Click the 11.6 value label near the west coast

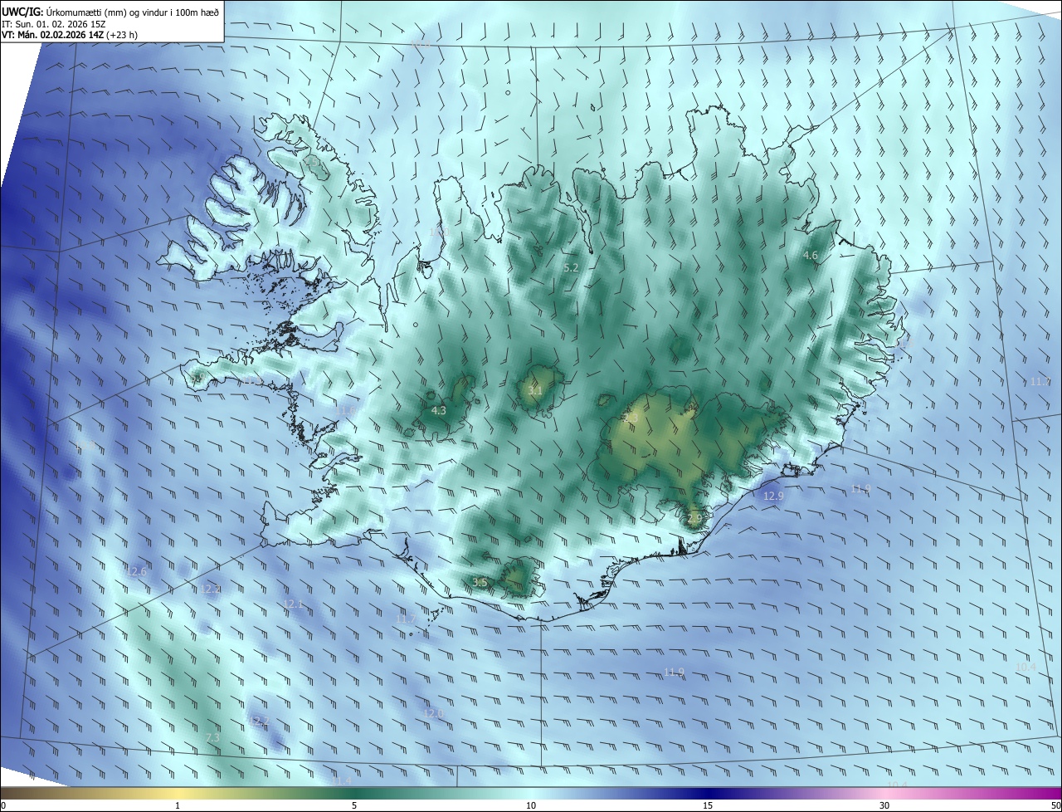tap(343, 410)
